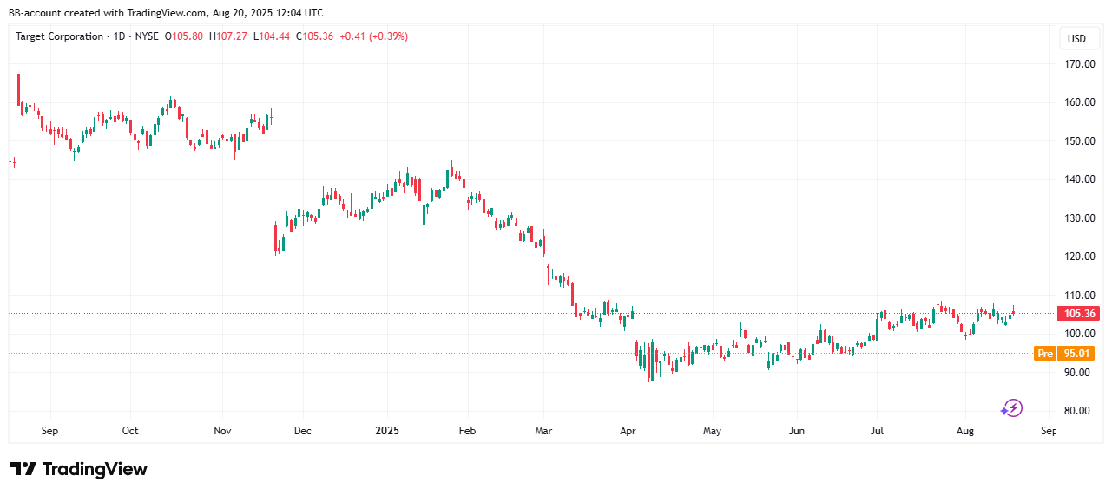Click the 110.00 price axis label

click(1079, 296)
